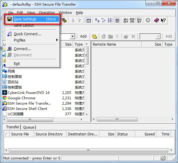Click the Stop transfer round X icon

point(148,20)
